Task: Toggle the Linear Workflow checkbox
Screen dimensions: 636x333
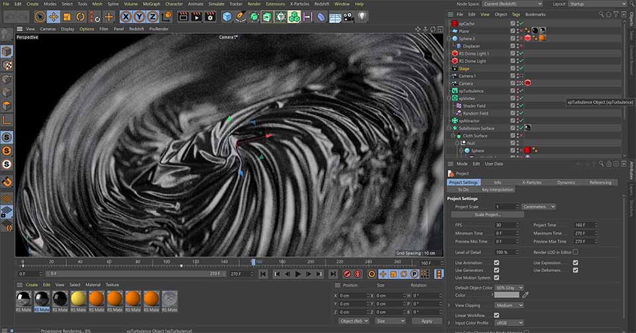Action: tap(496, 315)
